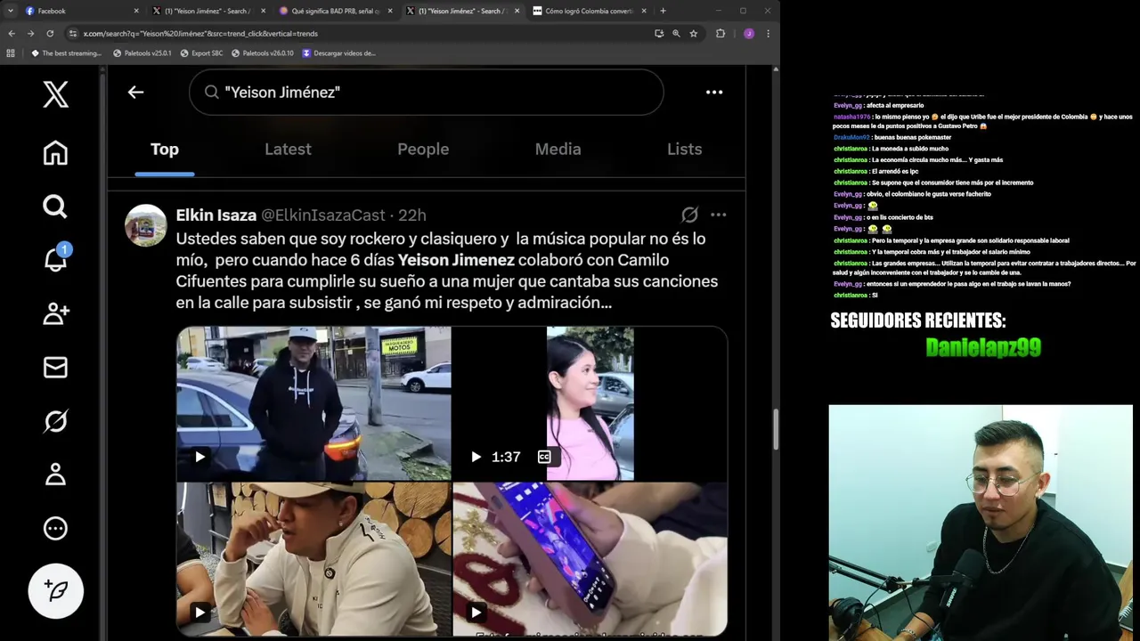Open Paletools v25.0.1 bookmark

click(142, 53)
